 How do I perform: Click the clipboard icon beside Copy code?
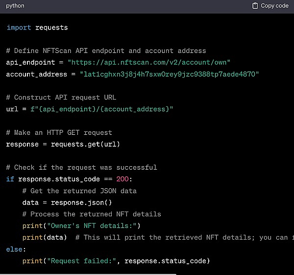click(255, 6)
